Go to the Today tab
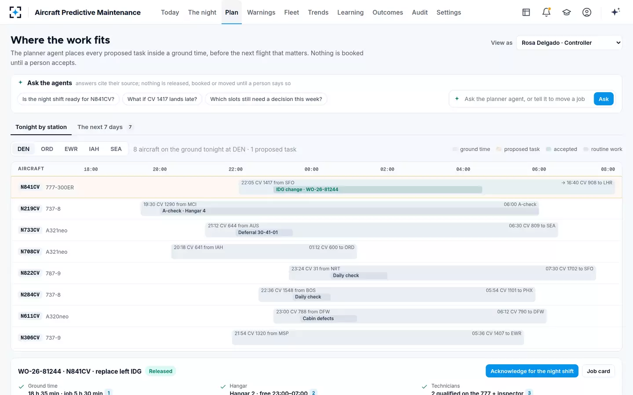 (170, 12)
